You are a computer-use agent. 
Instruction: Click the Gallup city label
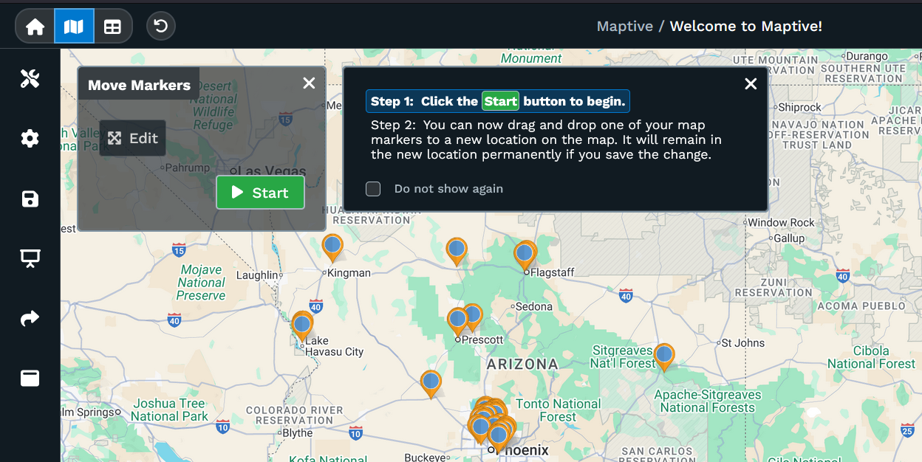tap(789, 238)
